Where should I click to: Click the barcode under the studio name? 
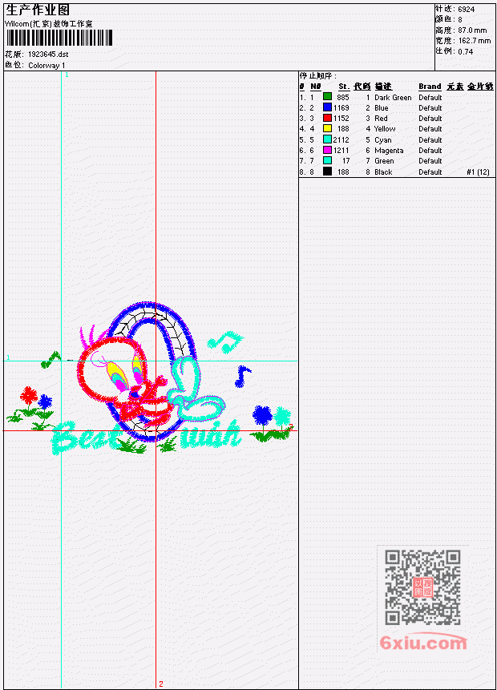point(59,38)
